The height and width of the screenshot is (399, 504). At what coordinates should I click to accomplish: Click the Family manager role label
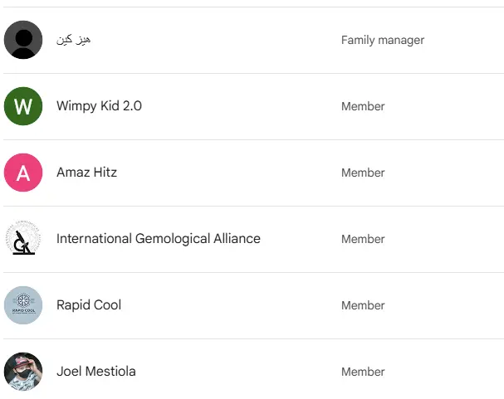pos(383,40)
